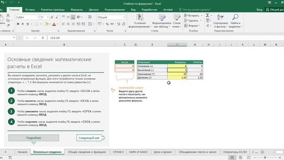Screen dimensions: 284x160
Task: Decrease indent in alignment group
Action: point(79,24)
